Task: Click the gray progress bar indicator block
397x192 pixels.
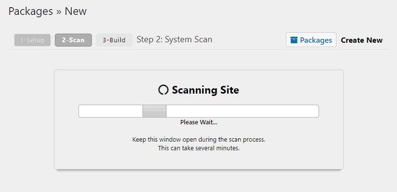Action: (154, 111)
